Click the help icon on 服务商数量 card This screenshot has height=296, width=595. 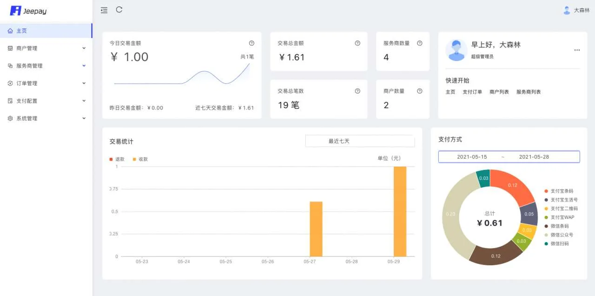[x=420, y=43]
